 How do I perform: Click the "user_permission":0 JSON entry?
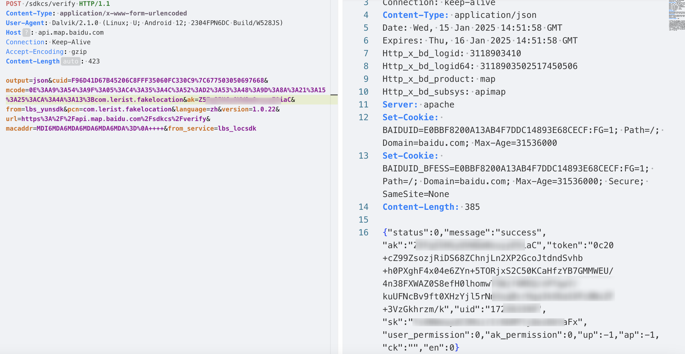pyautogui.click(x=431, y=335)
